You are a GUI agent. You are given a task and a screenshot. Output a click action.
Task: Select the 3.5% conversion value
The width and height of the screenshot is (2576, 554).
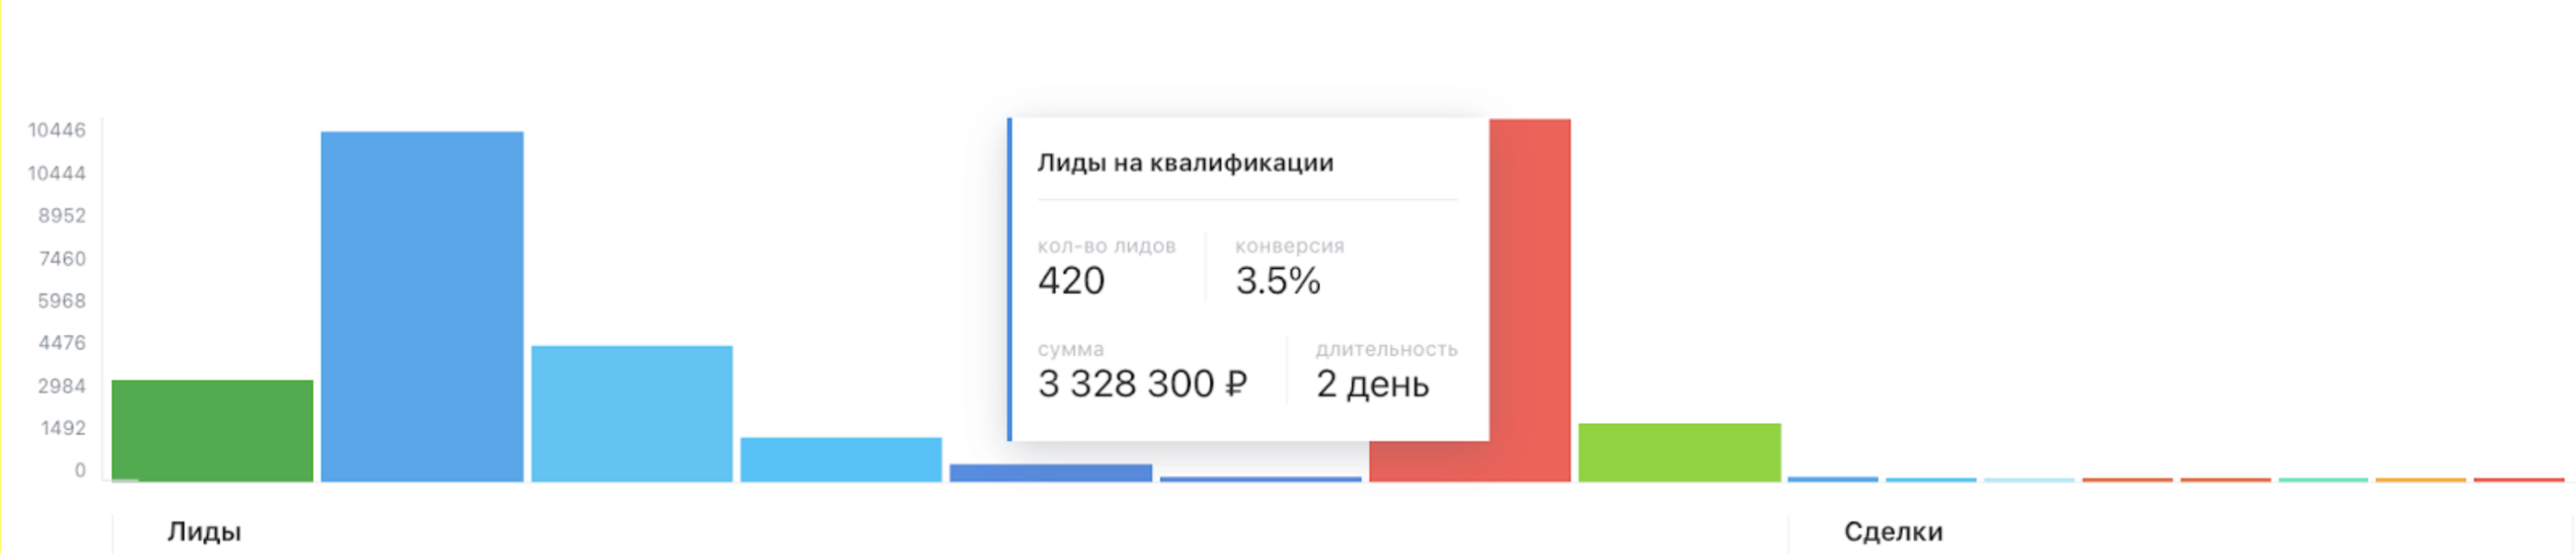1278,282
